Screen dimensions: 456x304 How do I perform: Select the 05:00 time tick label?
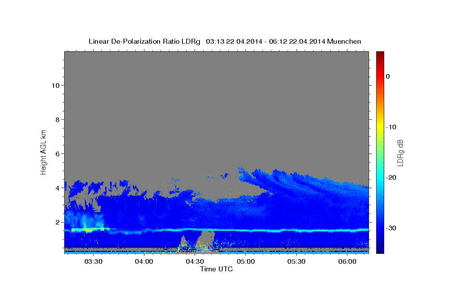tap(245, 261)
